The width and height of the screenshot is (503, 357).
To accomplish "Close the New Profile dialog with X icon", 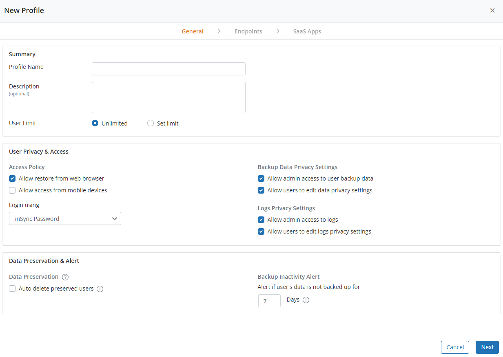I will tap(492, 11).
